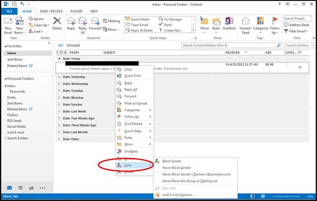The image size is (317, 201).
Task: Toggle Unread/Read envelope icon
Action: point(245,21)
